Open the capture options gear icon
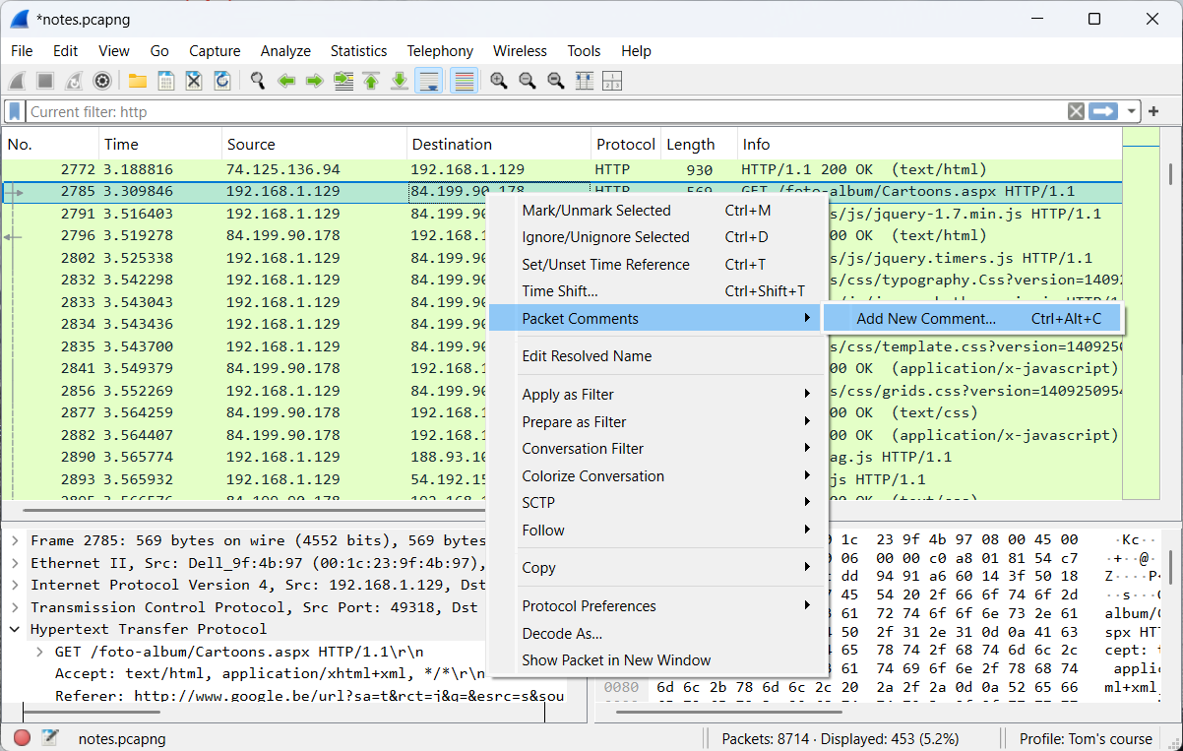 100,81
